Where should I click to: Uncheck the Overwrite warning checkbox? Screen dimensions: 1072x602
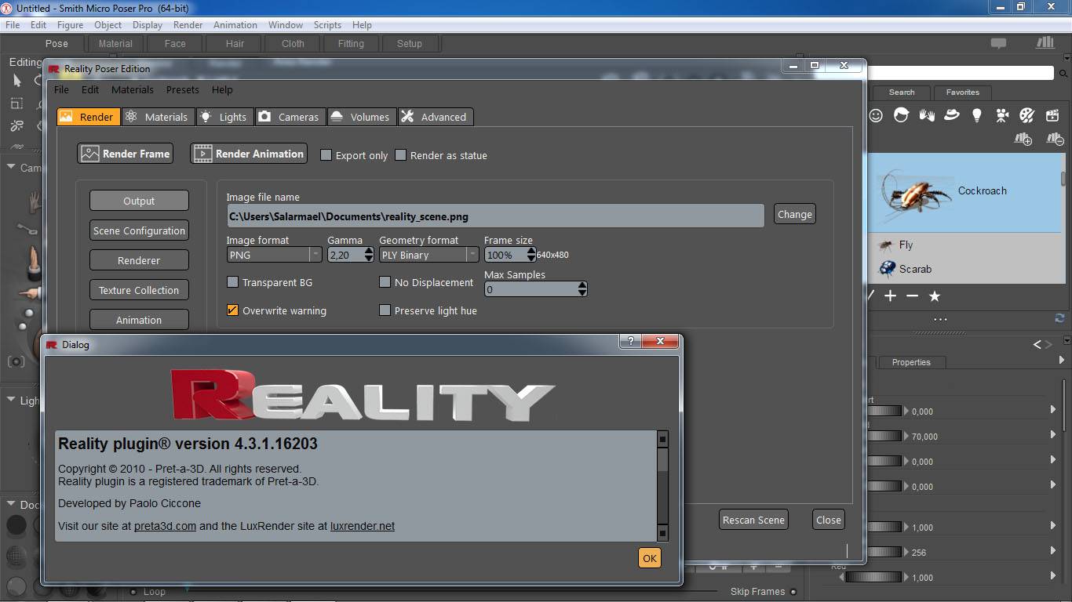232,310
